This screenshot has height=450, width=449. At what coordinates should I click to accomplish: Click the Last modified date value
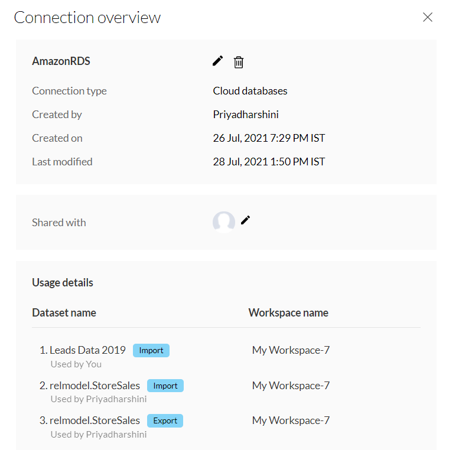click(269, 162)
